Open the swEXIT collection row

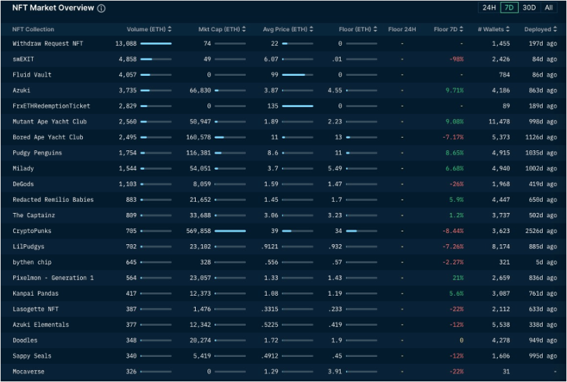tap(283, 59)
